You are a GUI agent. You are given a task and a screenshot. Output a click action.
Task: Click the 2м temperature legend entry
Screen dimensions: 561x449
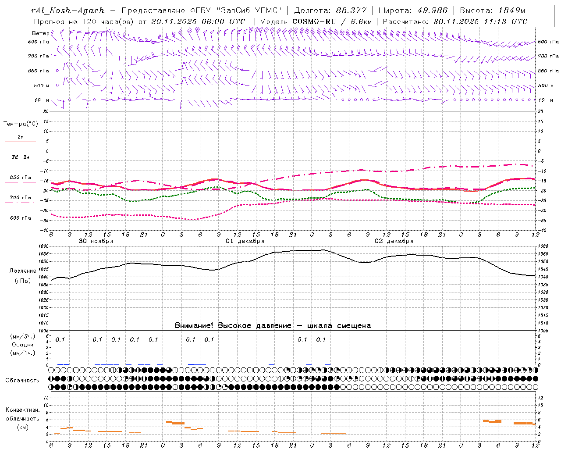pyautogui.click(x=20, y=137)
